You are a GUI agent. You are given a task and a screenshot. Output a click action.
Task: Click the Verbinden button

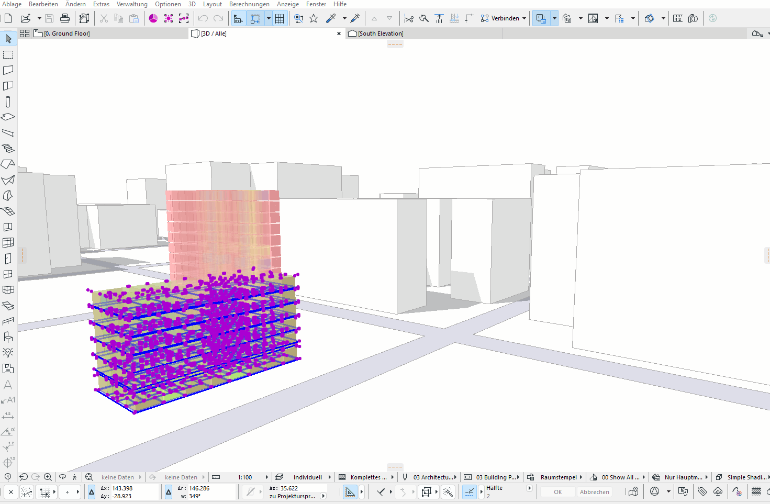[500, 18]
